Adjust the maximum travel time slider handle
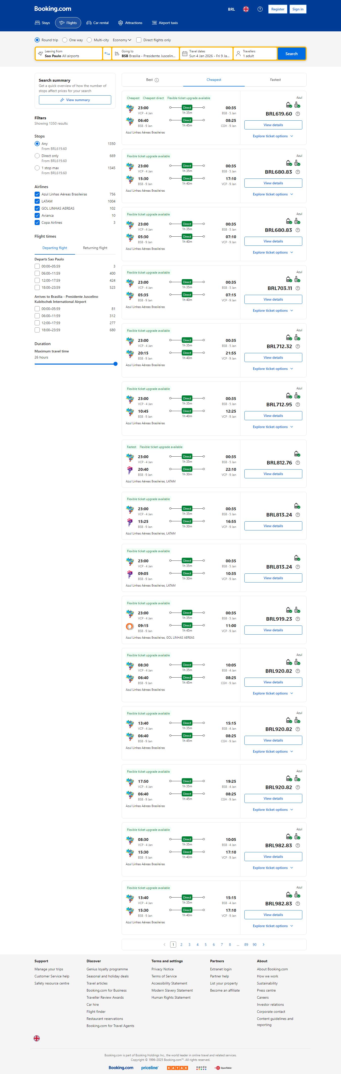Screen dimensions: 341x1074 click(x=116, y=364)
